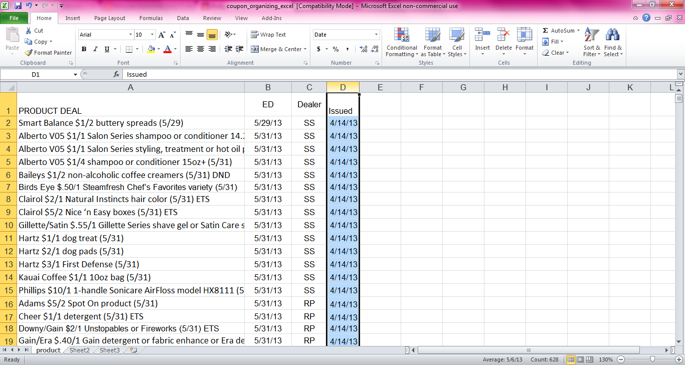Toggle bold formatting
Screen dimensions: 685x365
pos(84,49)
